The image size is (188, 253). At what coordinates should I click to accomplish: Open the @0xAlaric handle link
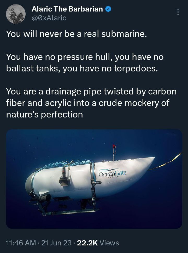click(x=49, y=18)
